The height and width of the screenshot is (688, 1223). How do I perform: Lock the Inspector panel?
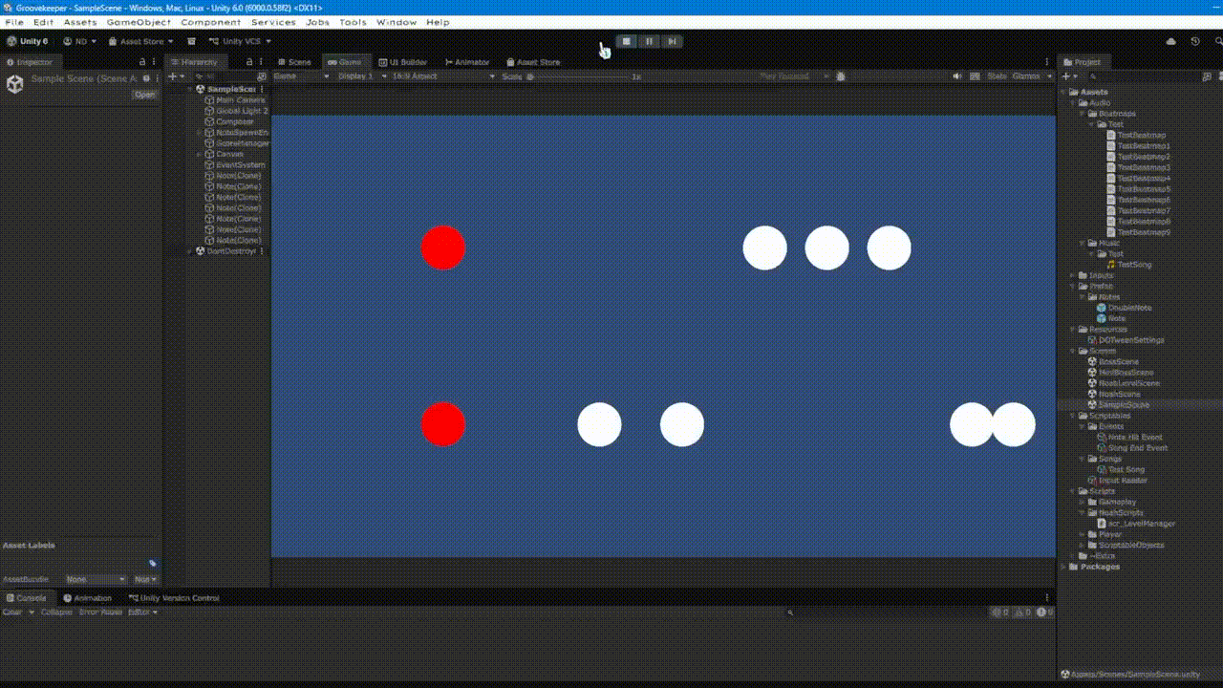click(x=142, y=62)
